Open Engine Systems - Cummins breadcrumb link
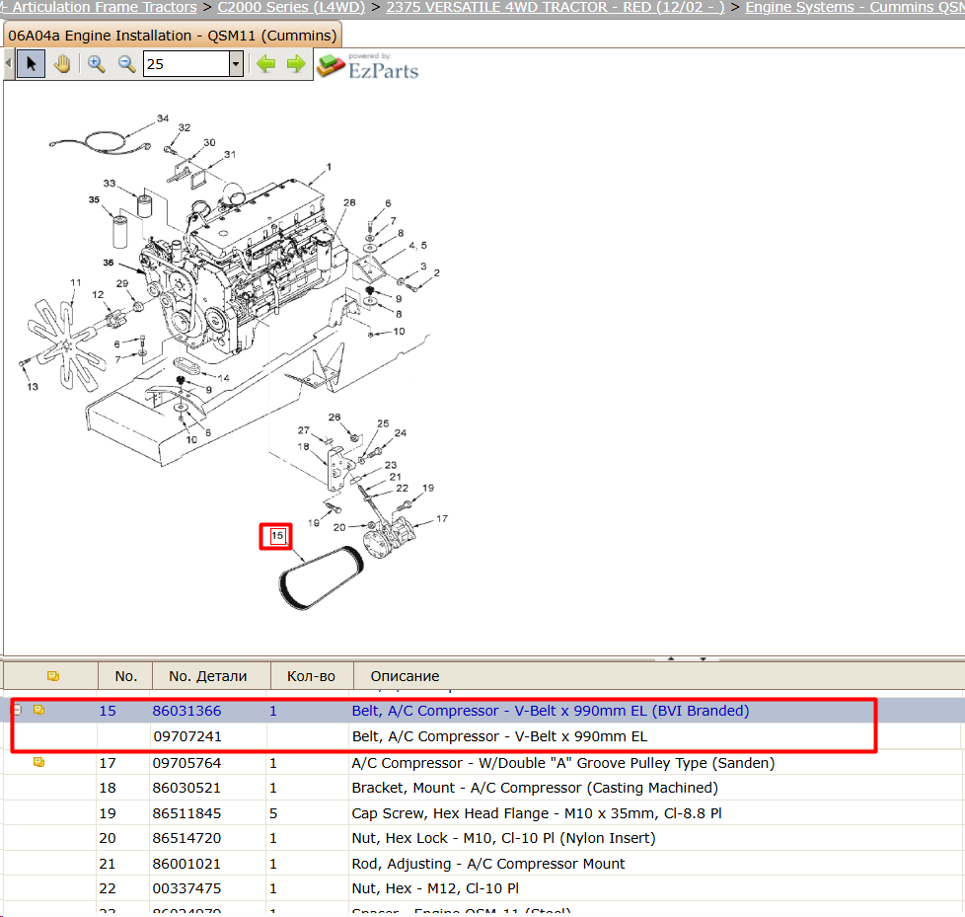The image size is (965, 917). (x=854, y=7)
